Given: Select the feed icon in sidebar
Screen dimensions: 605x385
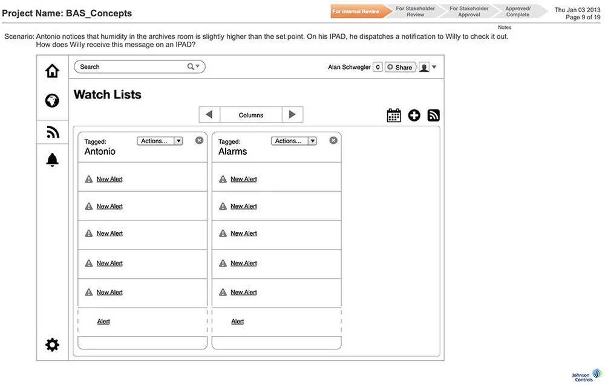Looking at the screenshot, I should click(53, 132).
